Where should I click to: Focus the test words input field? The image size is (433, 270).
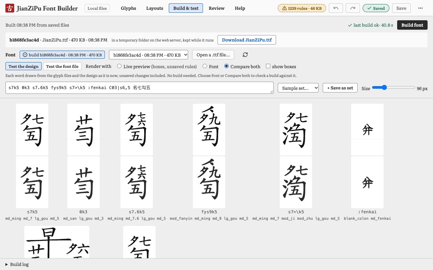(139, 88)
